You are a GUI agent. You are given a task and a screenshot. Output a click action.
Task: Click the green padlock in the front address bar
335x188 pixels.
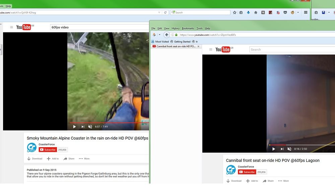point(176,35)
